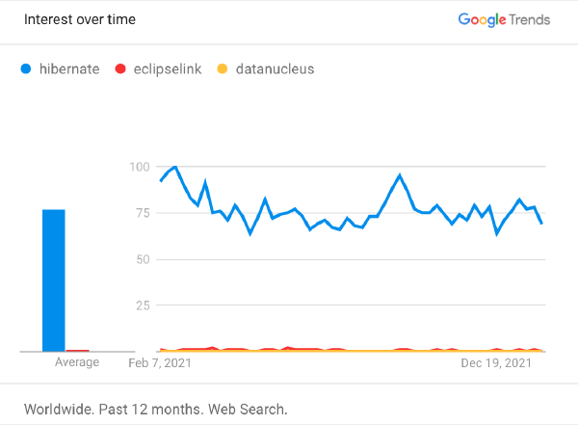
Task: Click the red eclipselink legend dot
Action: (120, 68)
